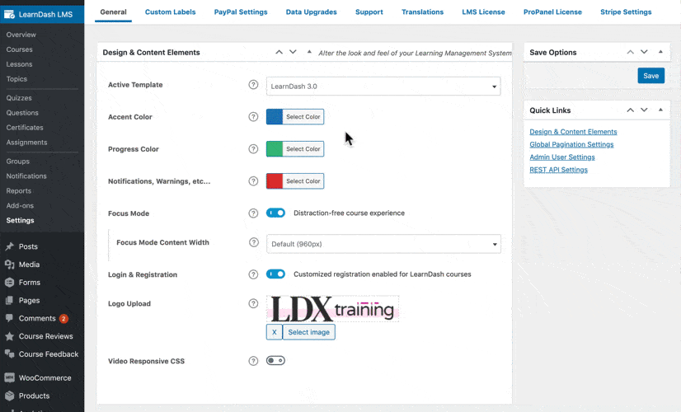
Task: Open help for Progress Color
Action: coord(253,149)
